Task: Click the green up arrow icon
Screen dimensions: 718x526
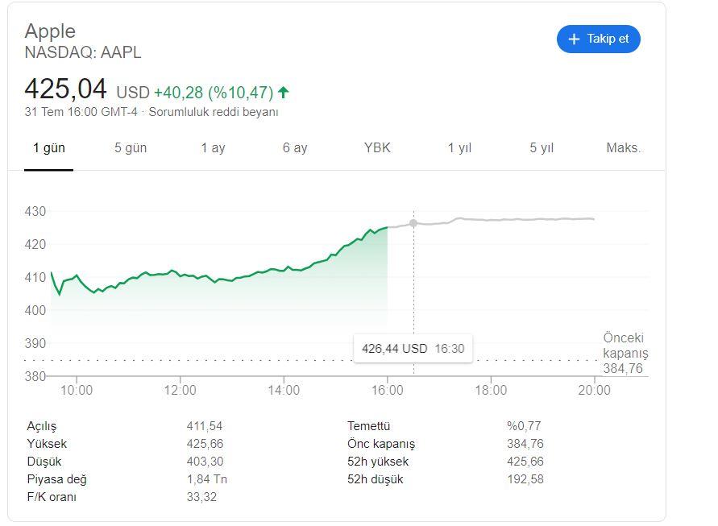Action: coord(284,93)
